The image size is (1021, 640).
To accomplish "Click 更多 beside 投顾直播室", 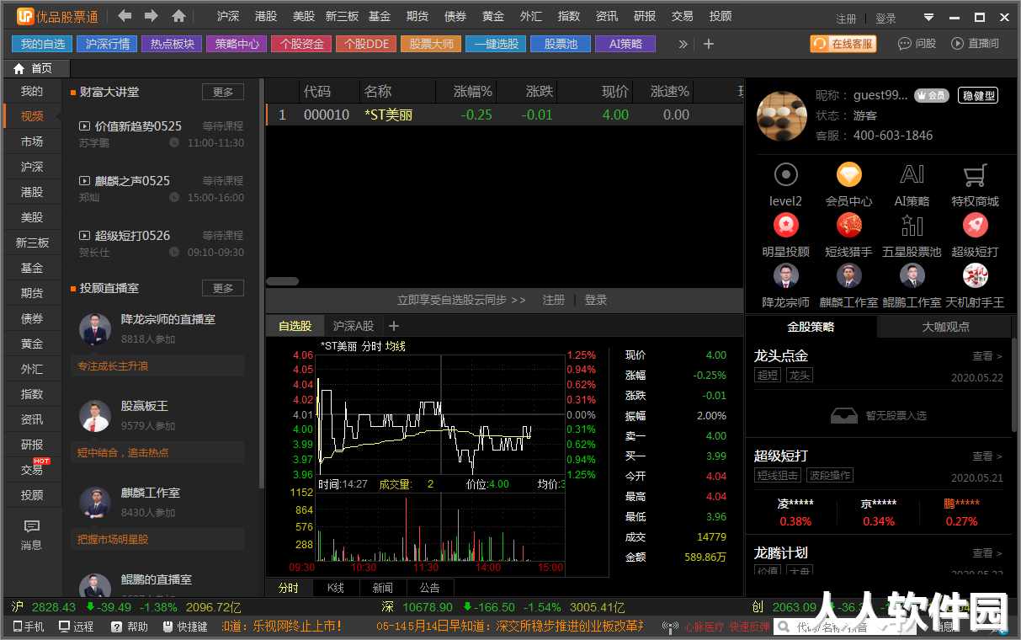I will (x=223, y=288).
